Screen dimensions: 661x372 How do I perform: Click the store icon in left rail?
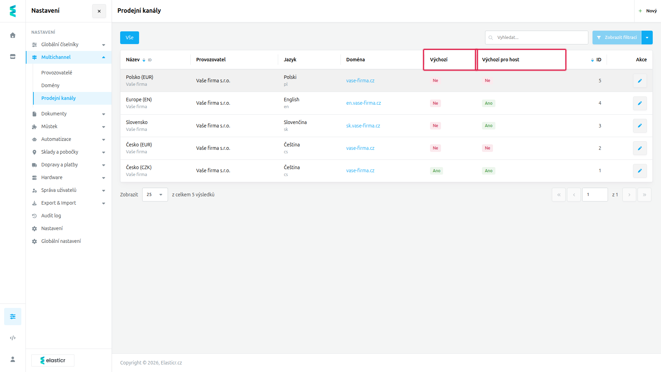(x=13, y=56)
